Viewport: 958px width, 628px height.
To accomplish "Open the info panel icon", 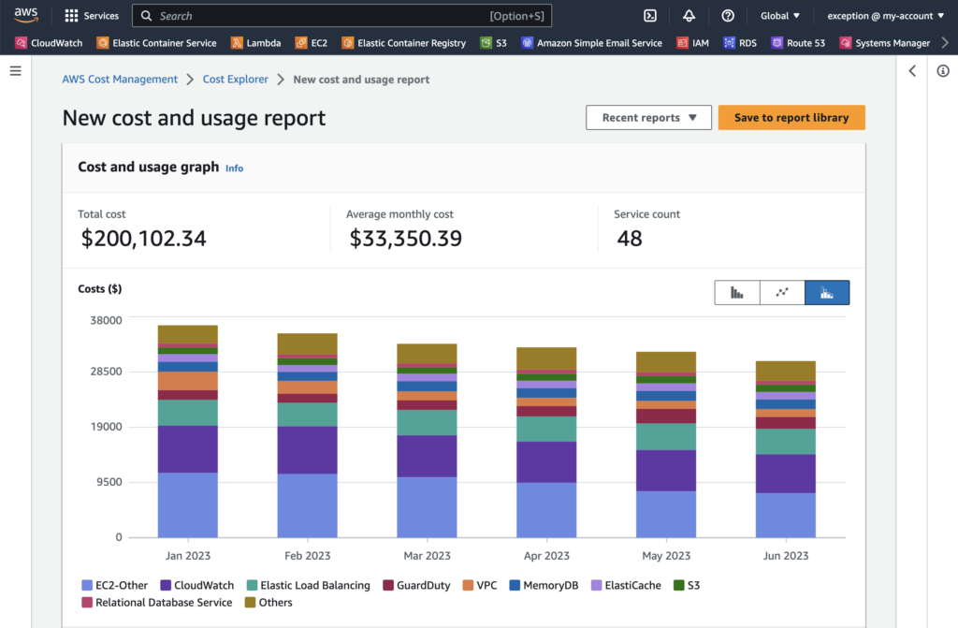I will click(x=943, y=71).
